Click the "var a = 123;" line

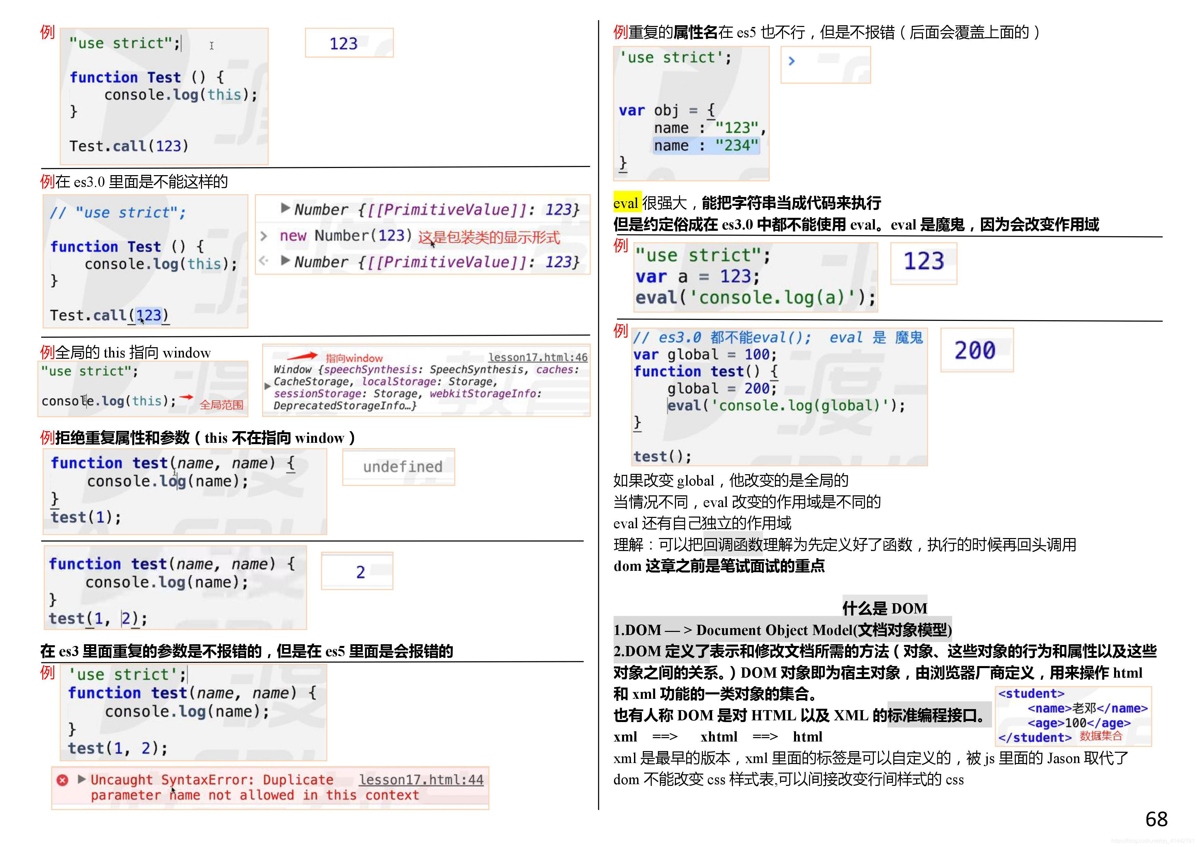[x=697, y=277]
